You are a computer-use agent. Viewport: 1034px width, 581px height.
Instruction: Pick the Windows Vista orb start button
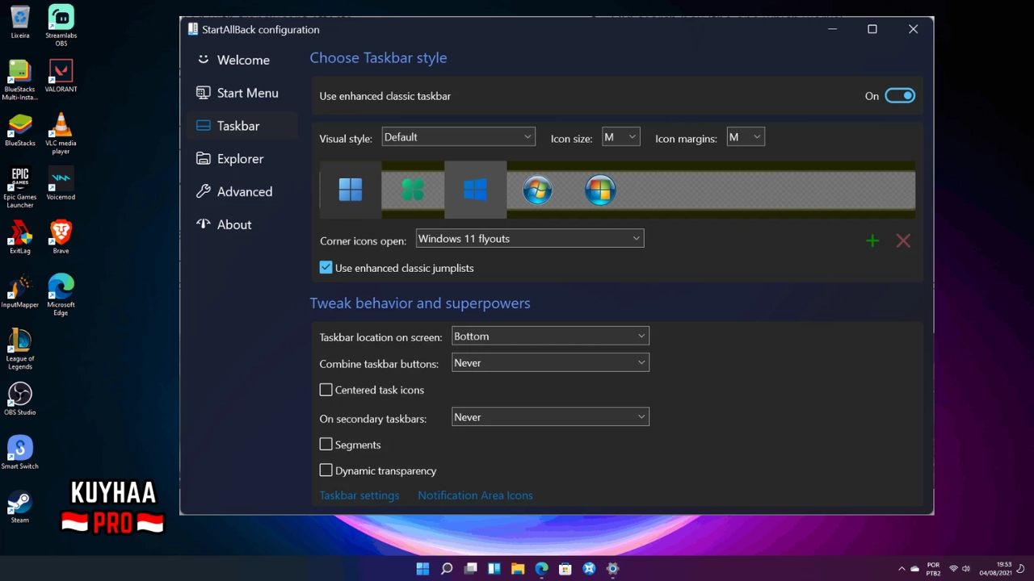coord(600,190)
